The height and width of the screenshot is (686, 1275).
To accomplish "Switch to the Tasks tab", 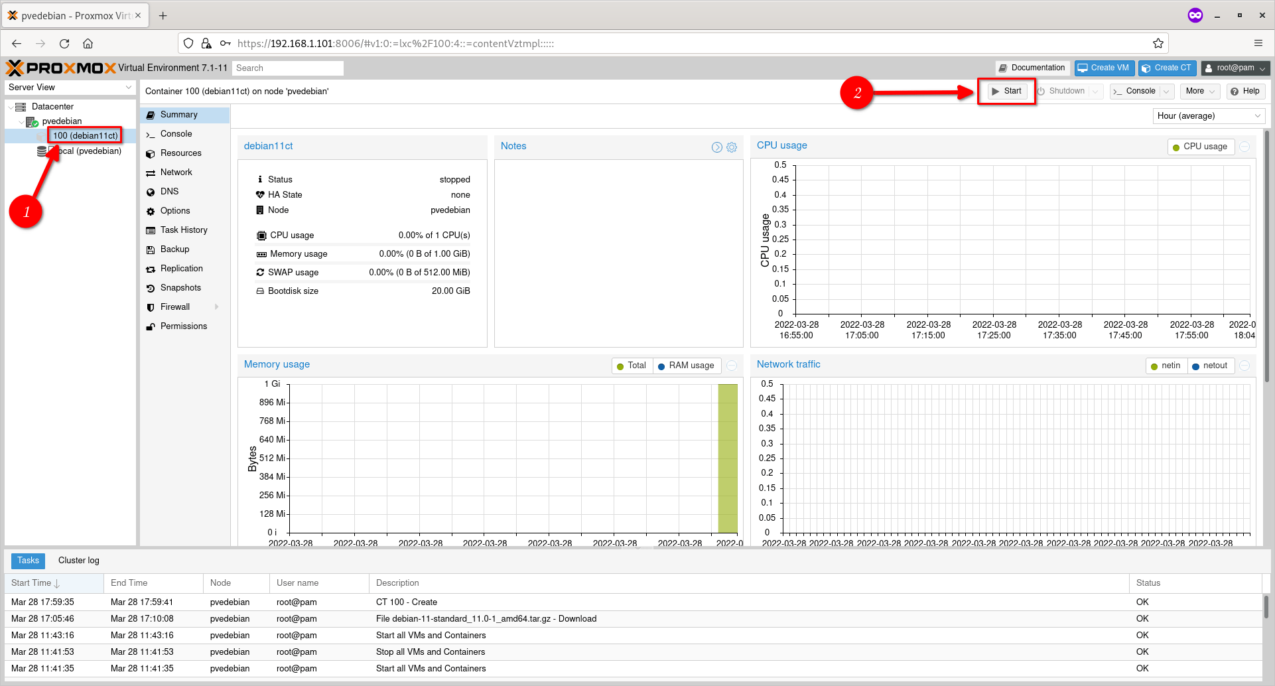I will coord(28,561).
